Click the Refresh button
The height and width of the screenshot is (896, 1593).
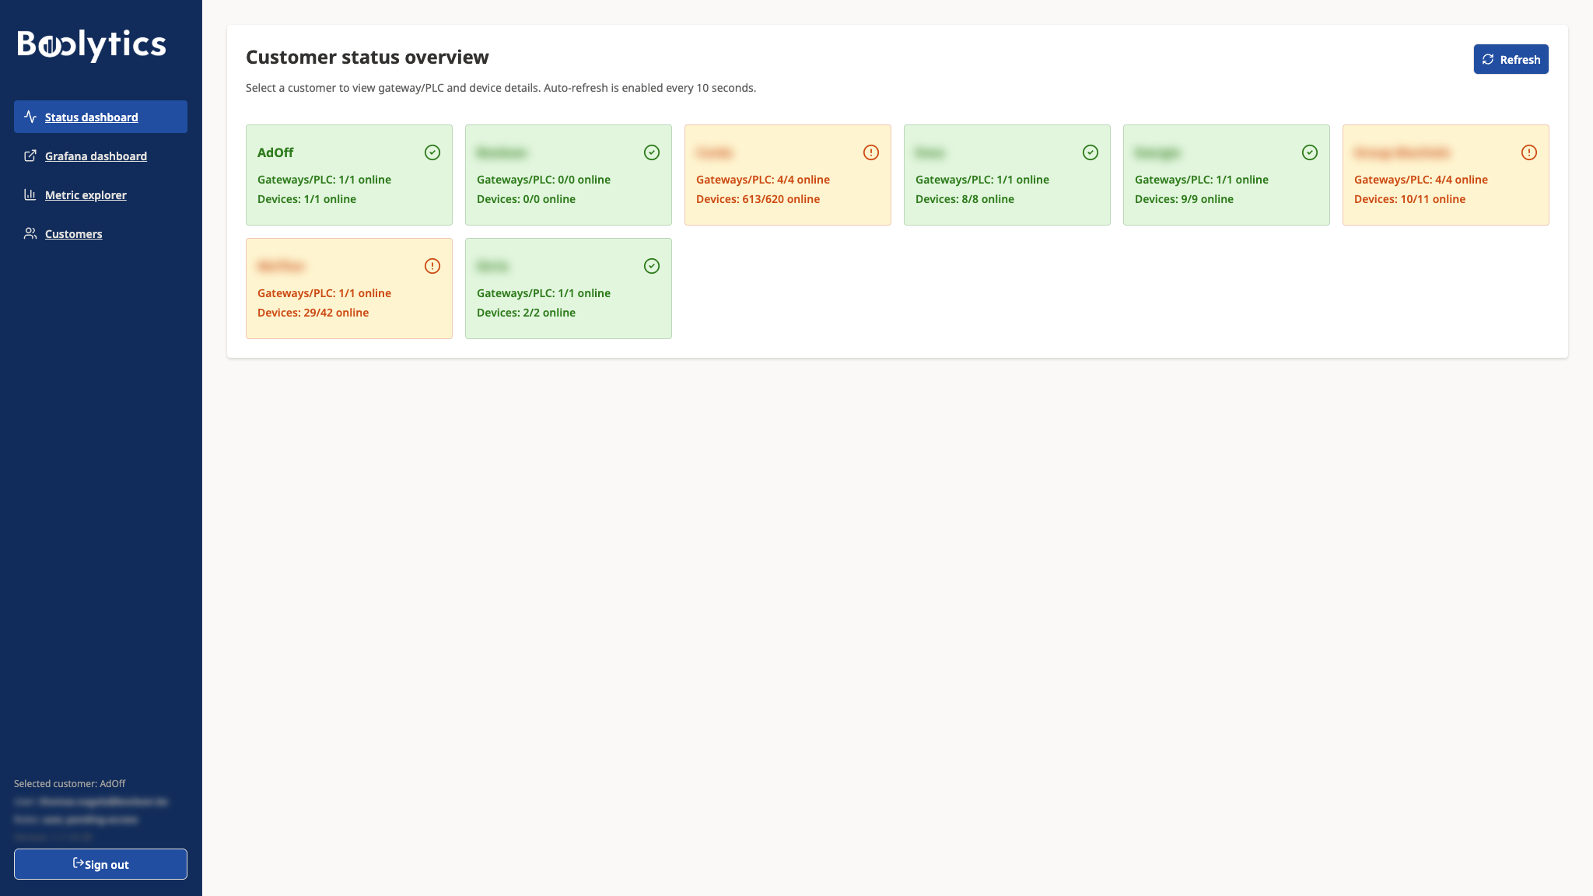[1511, 59]
